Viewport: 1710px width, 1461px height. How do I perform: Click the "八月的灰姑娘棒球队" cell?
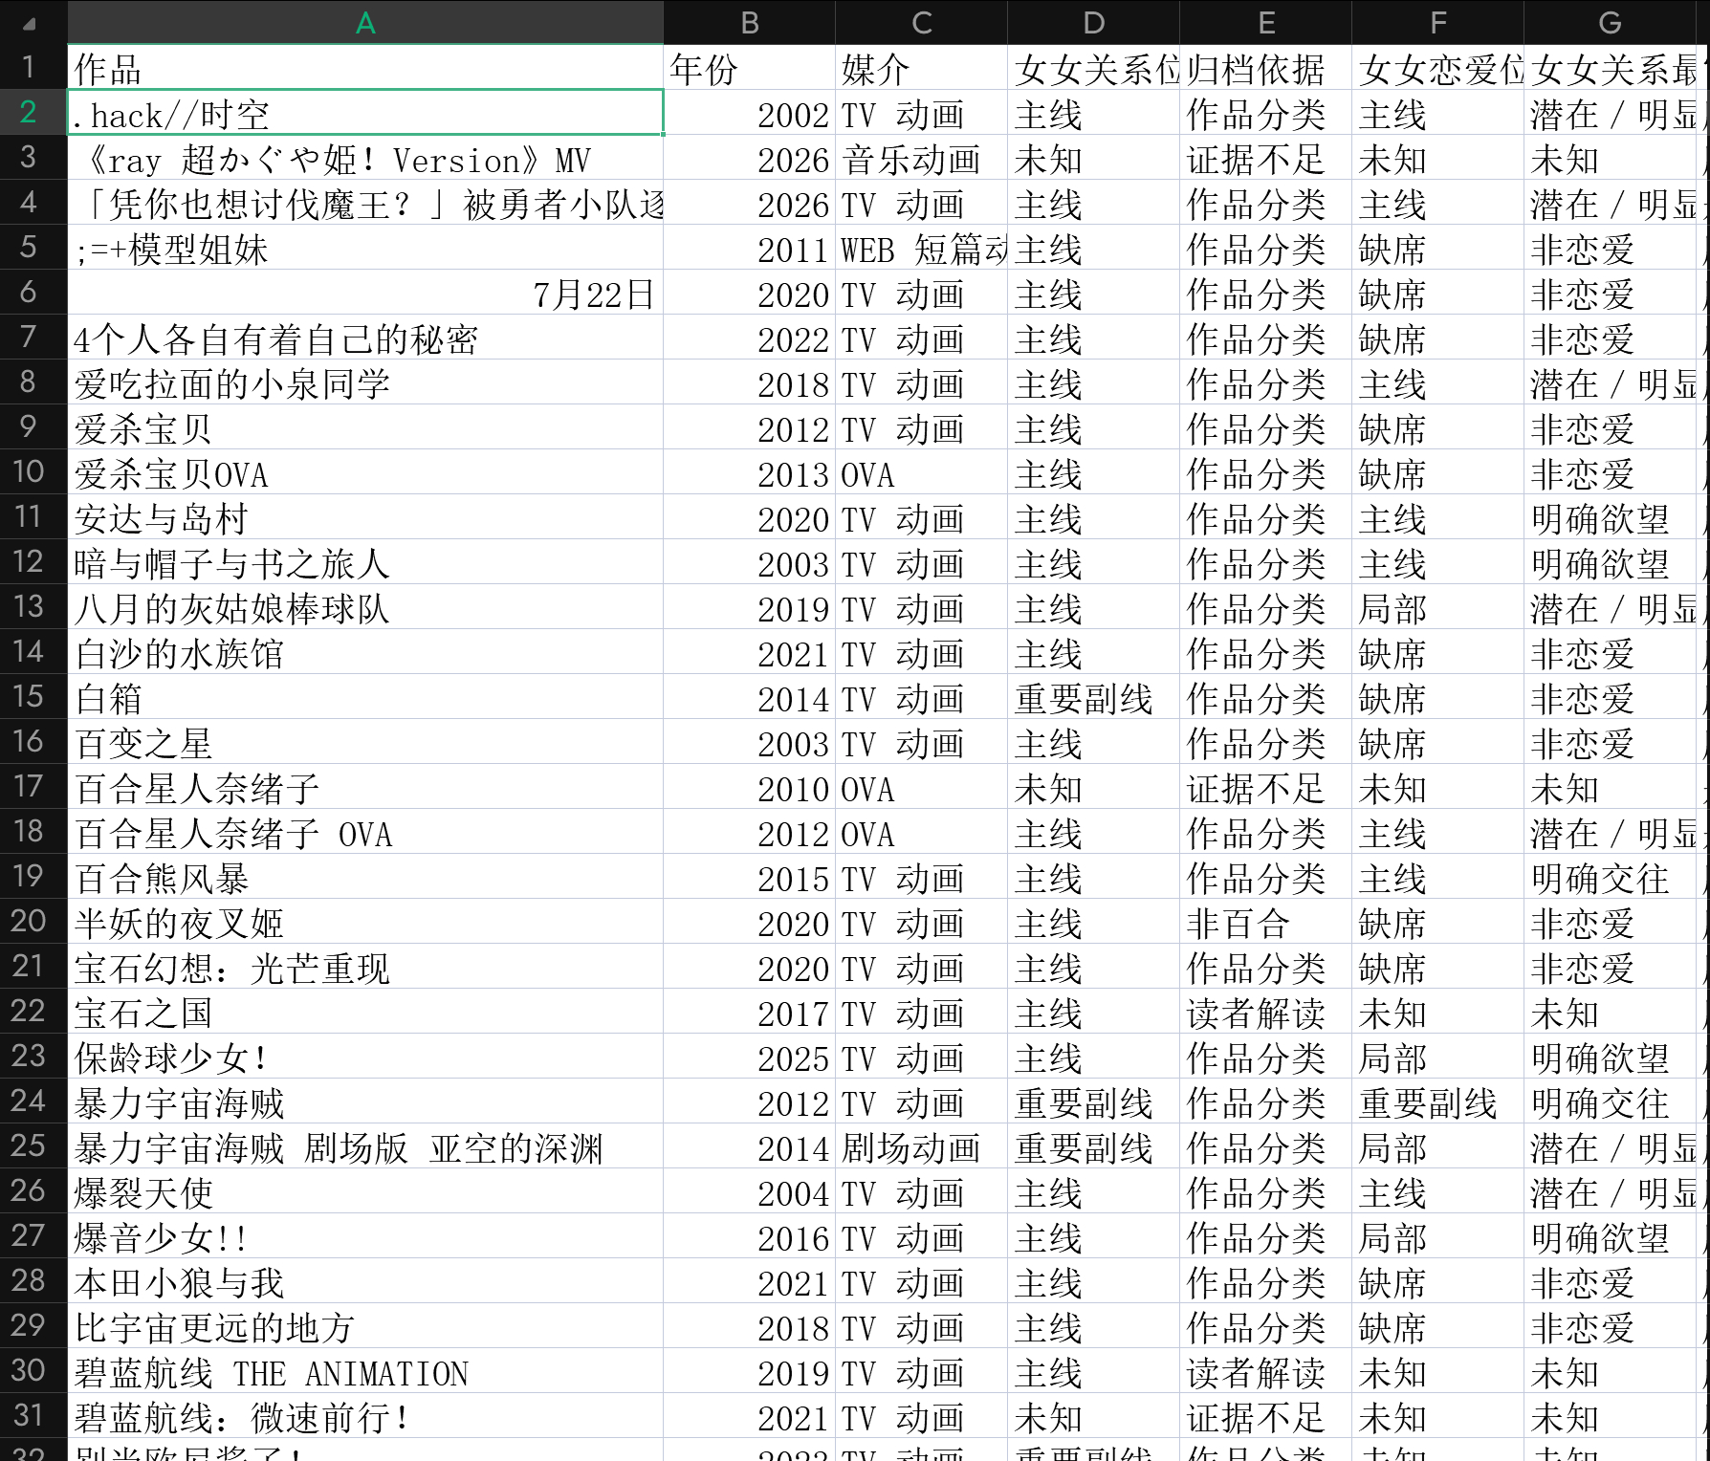coord(365,607)
